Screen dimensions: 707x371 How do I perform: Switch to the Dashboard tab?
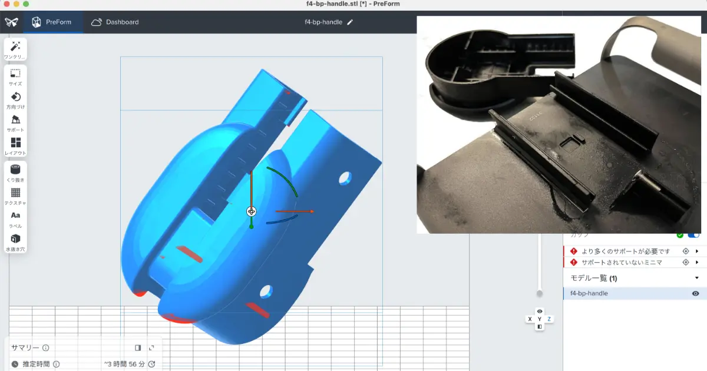pos(115,22)
